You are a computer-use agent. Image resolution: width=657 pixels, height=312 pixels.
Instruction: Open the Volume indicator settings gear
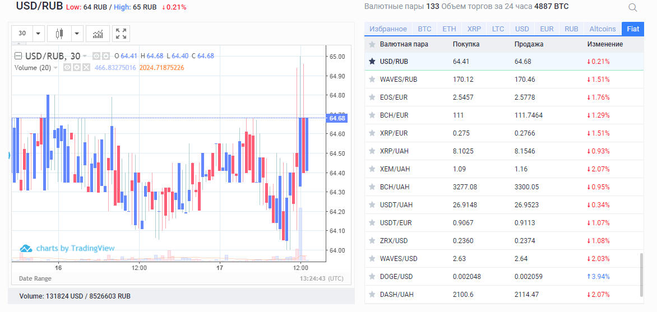(77, 67)
